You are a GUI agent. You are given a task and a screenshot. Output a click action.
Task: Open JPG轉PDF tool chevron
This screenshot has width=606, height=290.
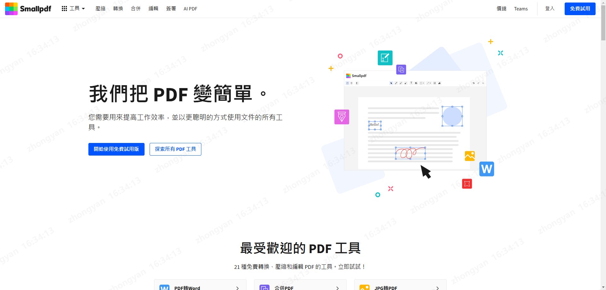tap(437, 288)
